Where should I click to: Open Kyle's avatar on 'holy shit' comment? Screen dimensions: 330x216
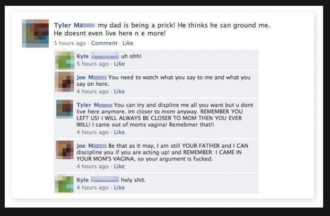coord(64,183)
